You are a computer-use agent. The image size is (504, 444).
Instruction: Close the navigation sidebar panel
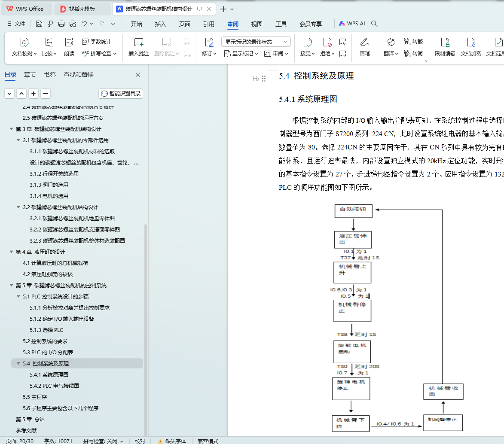tap(138, 75)
